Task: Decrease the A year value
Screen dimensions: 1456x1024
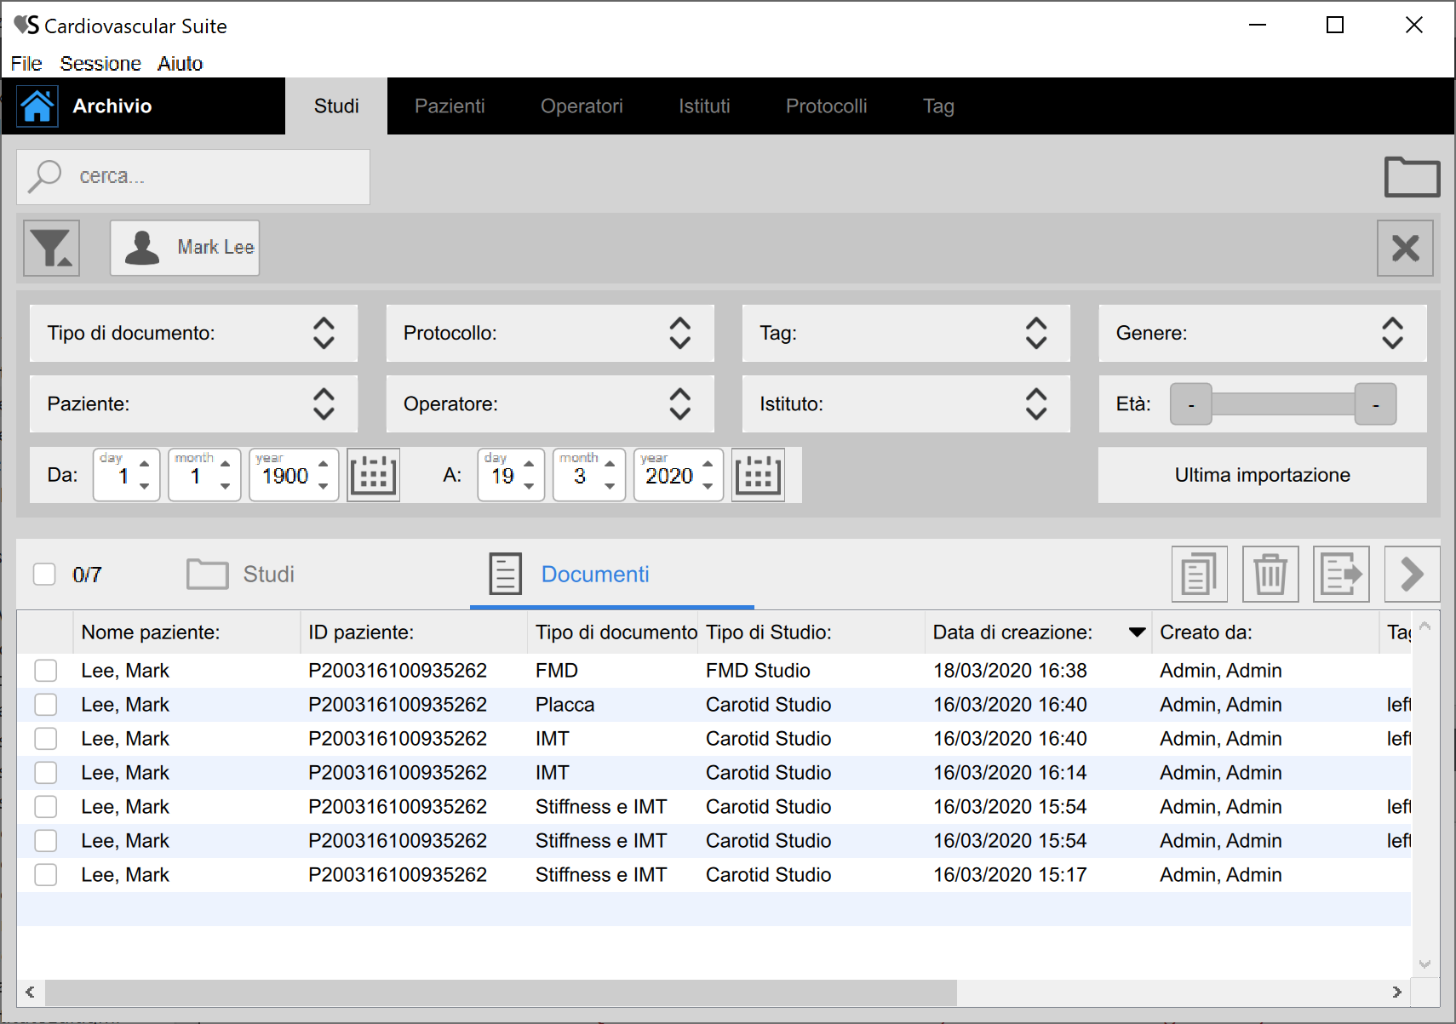Action: 708,486
